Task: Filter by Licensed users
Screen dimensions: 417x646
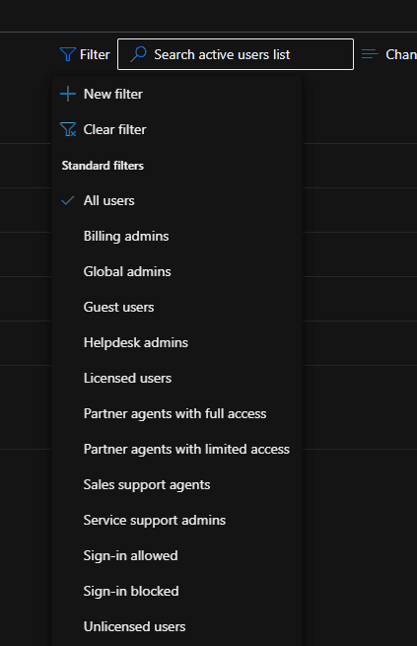Action: click(127, 378)
